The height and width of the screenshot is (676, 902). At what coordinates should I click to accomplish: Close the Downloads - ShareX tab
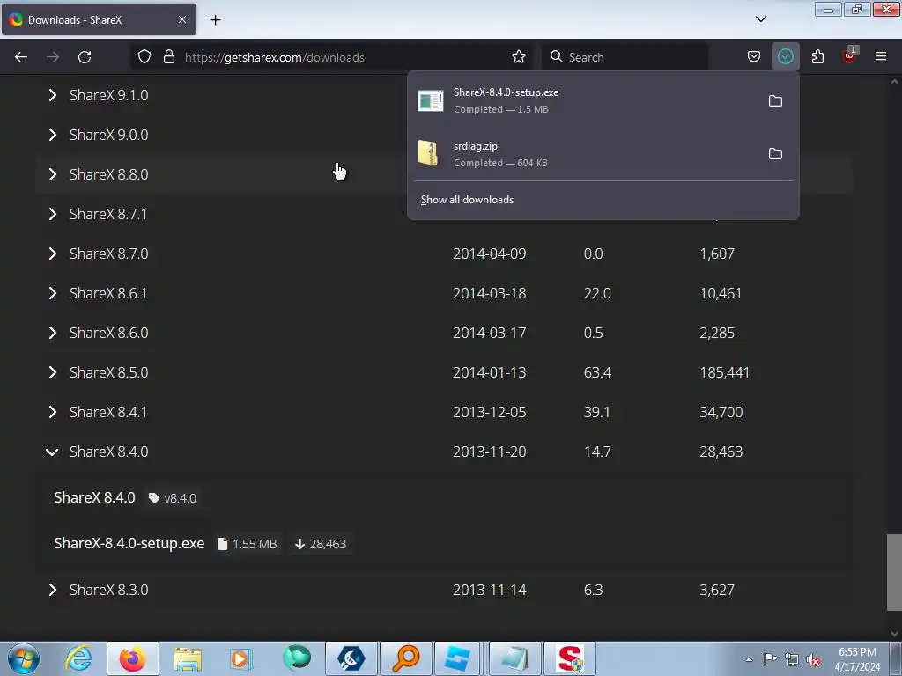[181, 19]
